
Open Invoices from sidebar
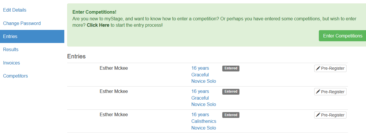(x=11, y=63)
